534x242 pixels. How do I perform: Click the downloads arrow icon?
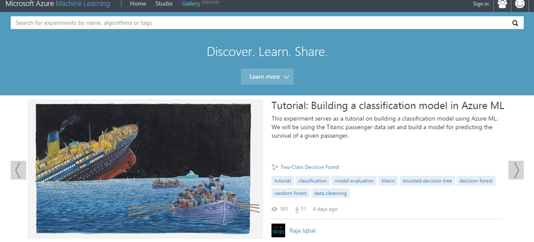pos(297,209)
